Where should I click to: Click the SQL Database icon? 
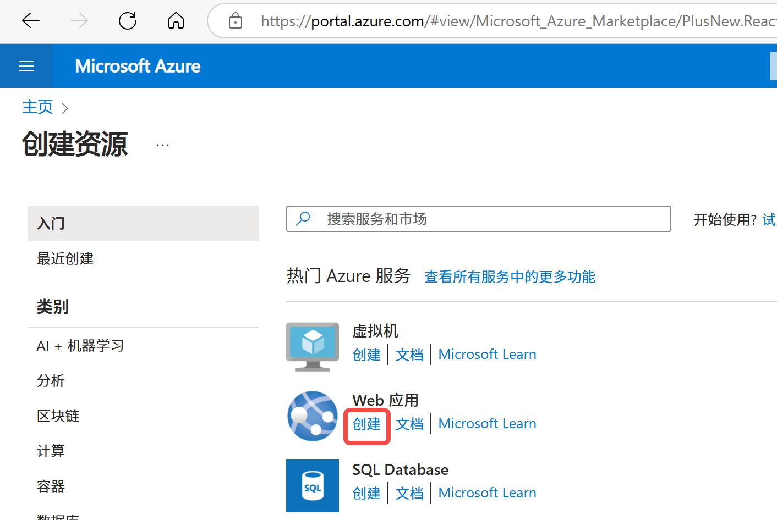click(x=313, y=485)
